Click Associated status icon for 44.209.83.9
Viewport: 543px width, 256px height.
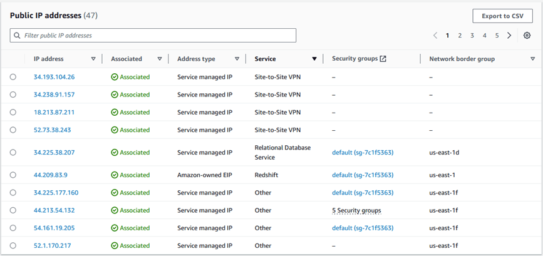point(115,175)
